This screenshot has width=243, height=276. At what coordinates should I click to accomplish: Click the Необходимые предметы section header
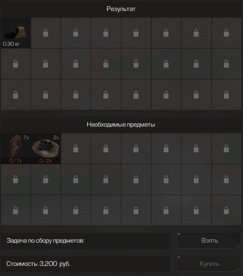(x=121, y=125)
